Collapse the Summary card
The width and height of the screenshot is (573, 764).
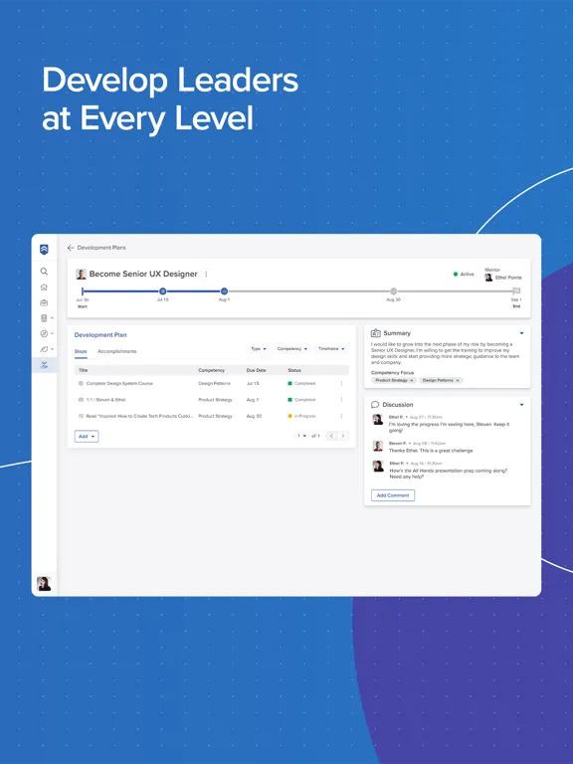click(521, 333)
